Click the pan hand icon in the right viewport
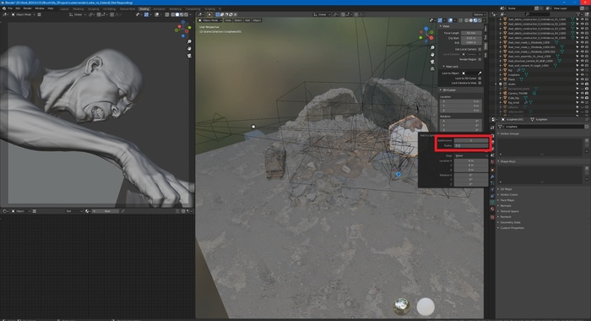Viewport: 591px width, 321px height. pyautogui.click(x=432, y=54)
